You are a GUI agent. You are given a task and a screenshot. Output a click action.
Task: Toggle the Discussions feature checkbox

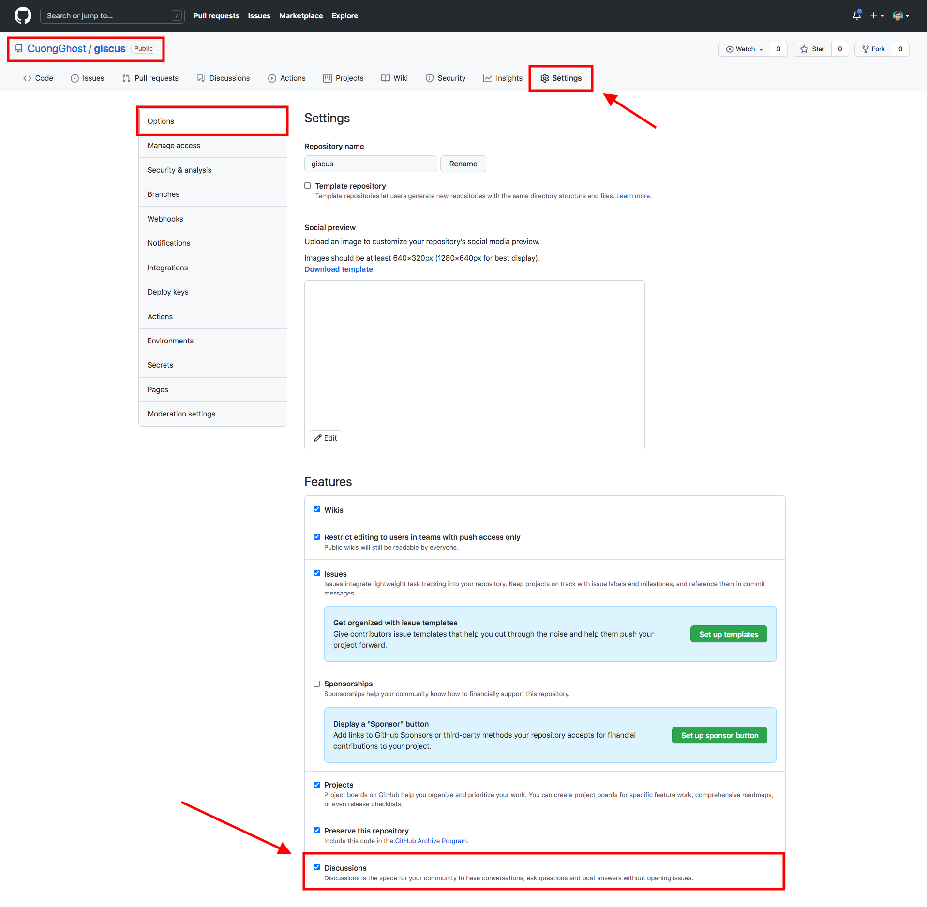tap(316, 867)
